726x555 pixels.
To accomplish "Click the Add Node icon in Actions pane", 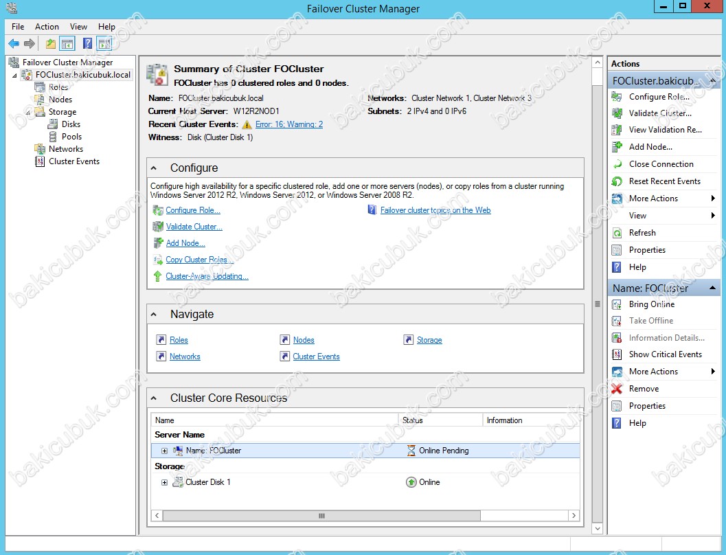I will 617,147.
